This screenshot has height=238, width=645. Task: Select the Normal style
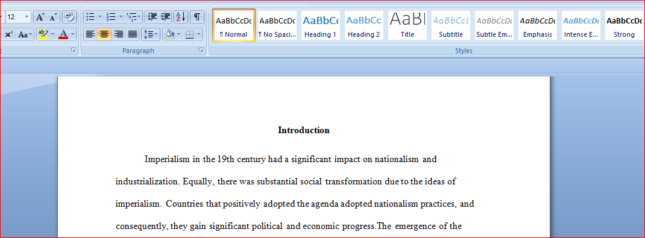234,25
